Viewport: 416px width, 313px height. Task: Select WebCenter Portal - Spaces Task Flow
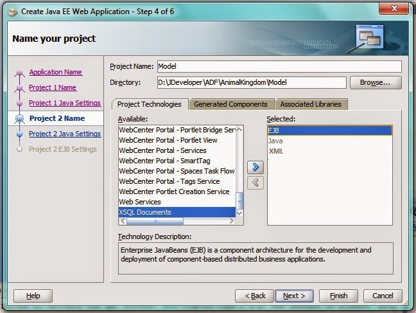pos(177,171)
